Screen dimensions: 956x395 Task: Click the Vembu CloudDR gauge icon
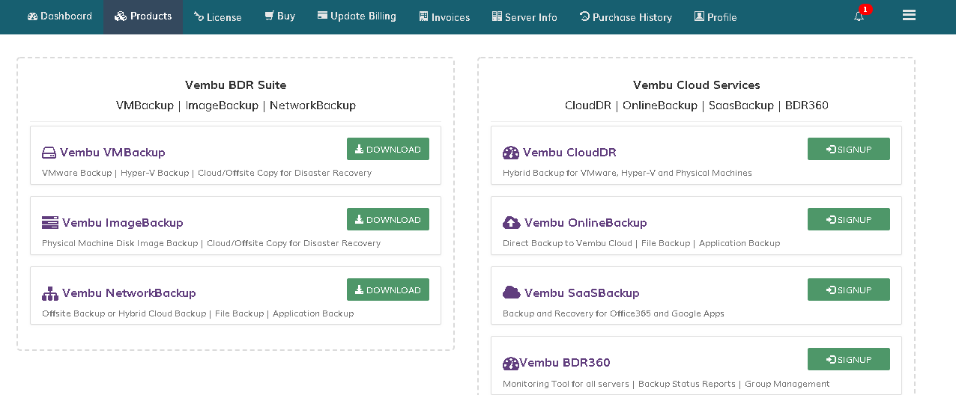coord(511,153)
